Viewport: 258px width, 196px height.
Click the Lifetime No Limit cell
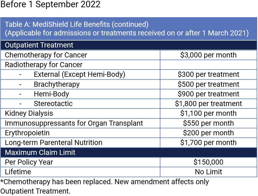[x=208, y=172]
